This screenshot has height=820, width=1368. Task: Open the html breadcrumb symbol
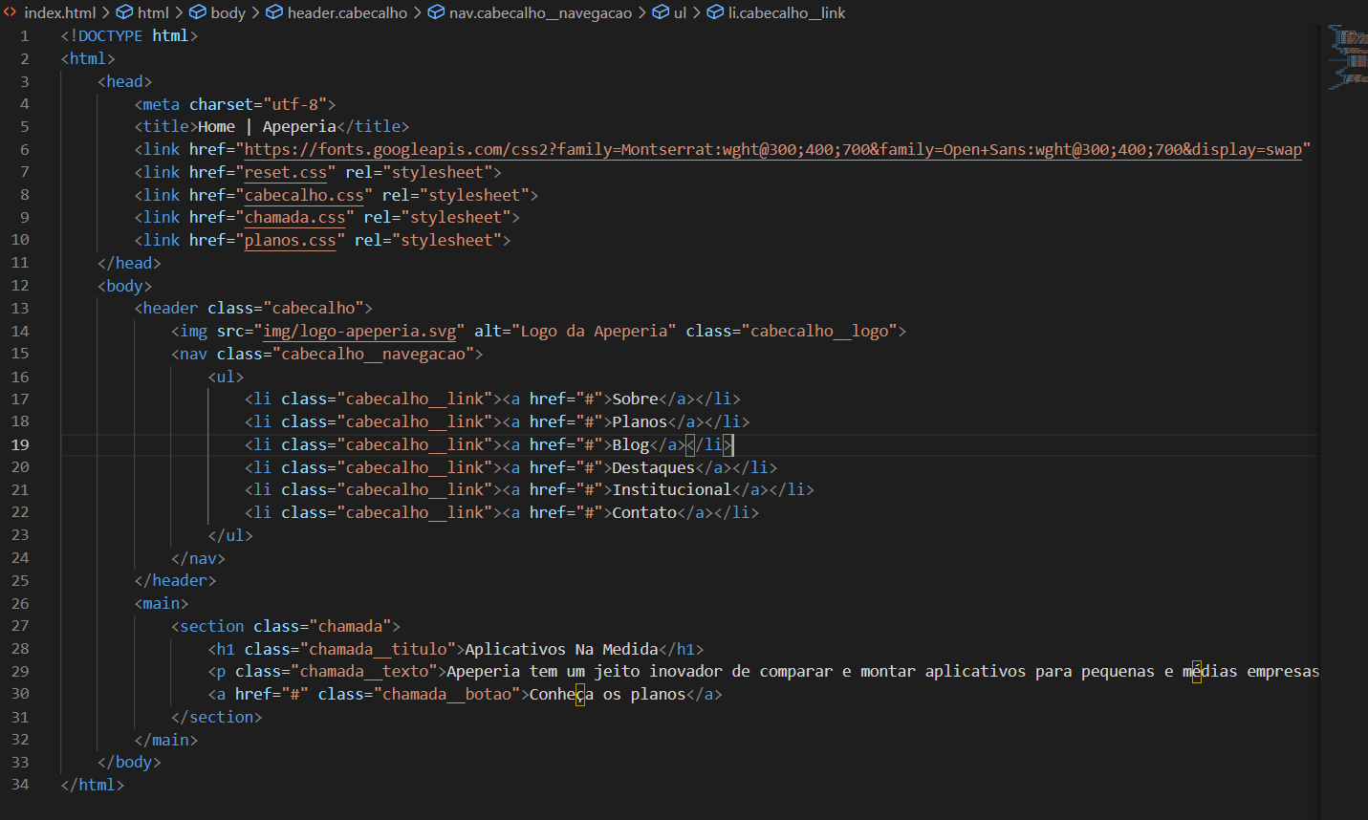click(142, 12)
